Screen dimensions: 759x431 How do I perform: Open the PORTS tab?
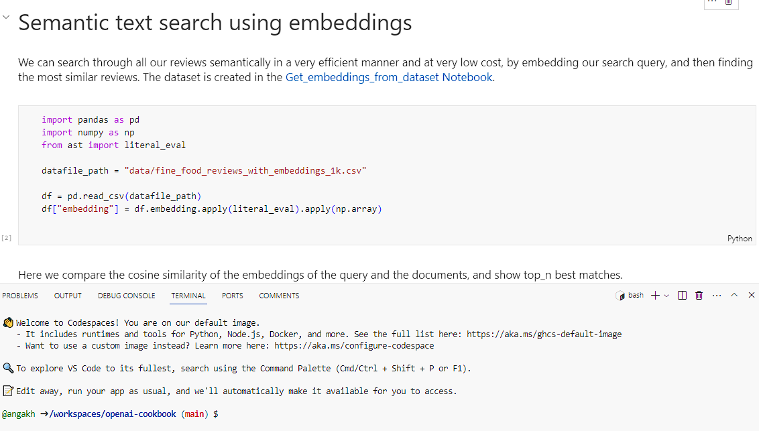233,296
